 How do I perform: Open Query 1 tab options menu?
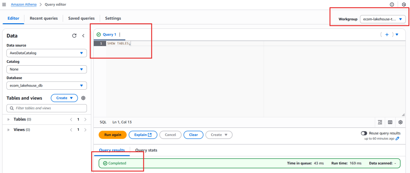[119, 35]
